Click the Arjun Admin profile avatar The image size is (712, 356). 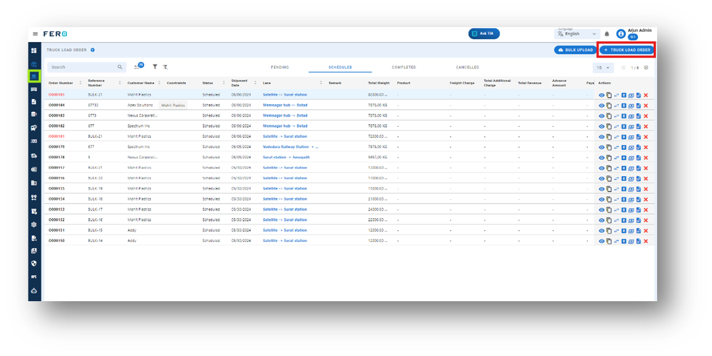click(x=621, y=34)
